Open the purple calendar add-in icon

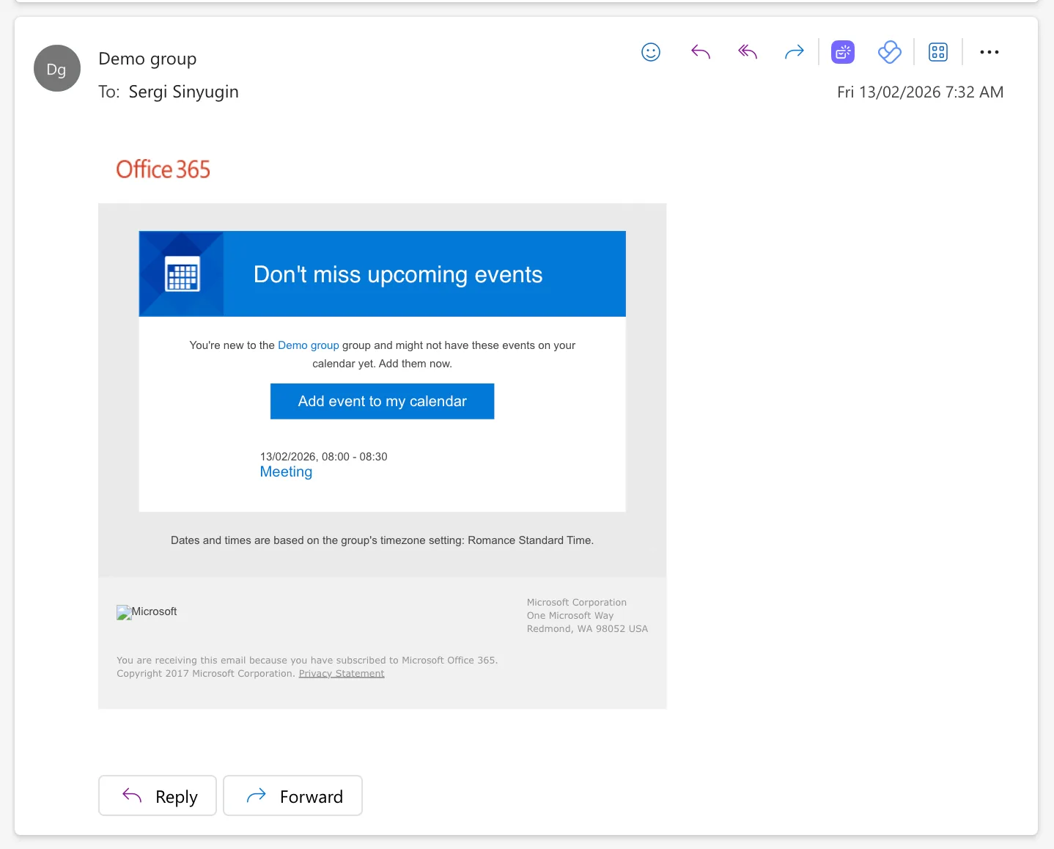coord(842,51)
